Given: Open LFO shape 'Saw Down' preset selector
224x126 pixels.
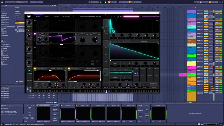Looking at the screenshot, I should [x=144, y=41].
